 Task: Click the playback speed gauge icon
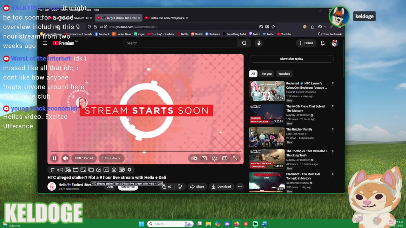point(99,170)
